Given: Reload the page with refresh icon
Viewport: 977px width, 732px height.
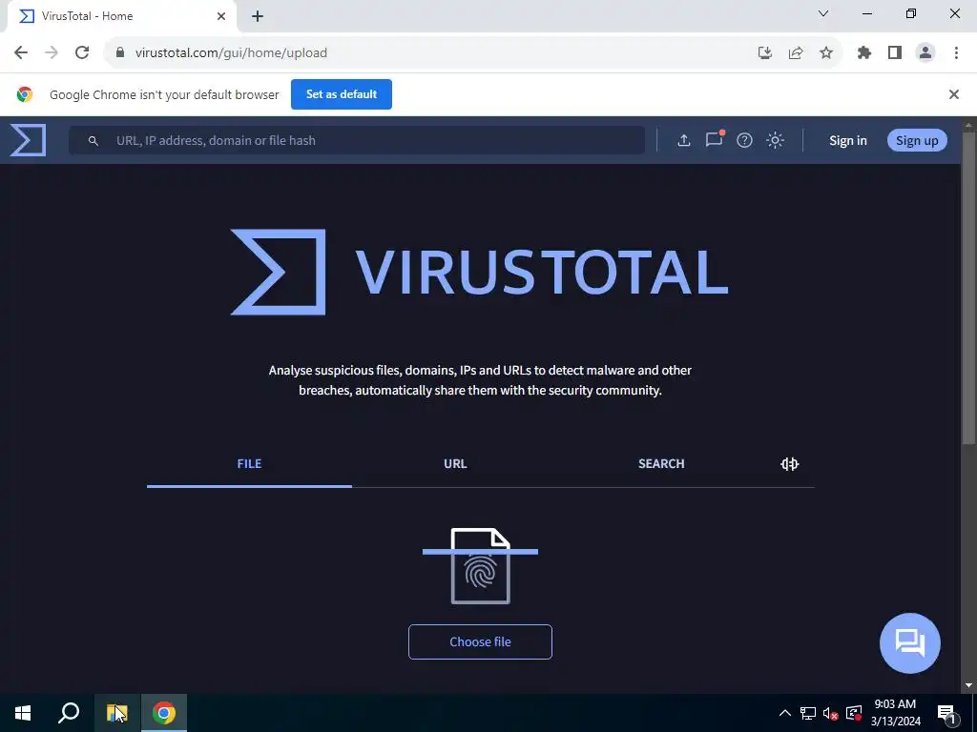Looking at the screenshot, I should [82, 52].
